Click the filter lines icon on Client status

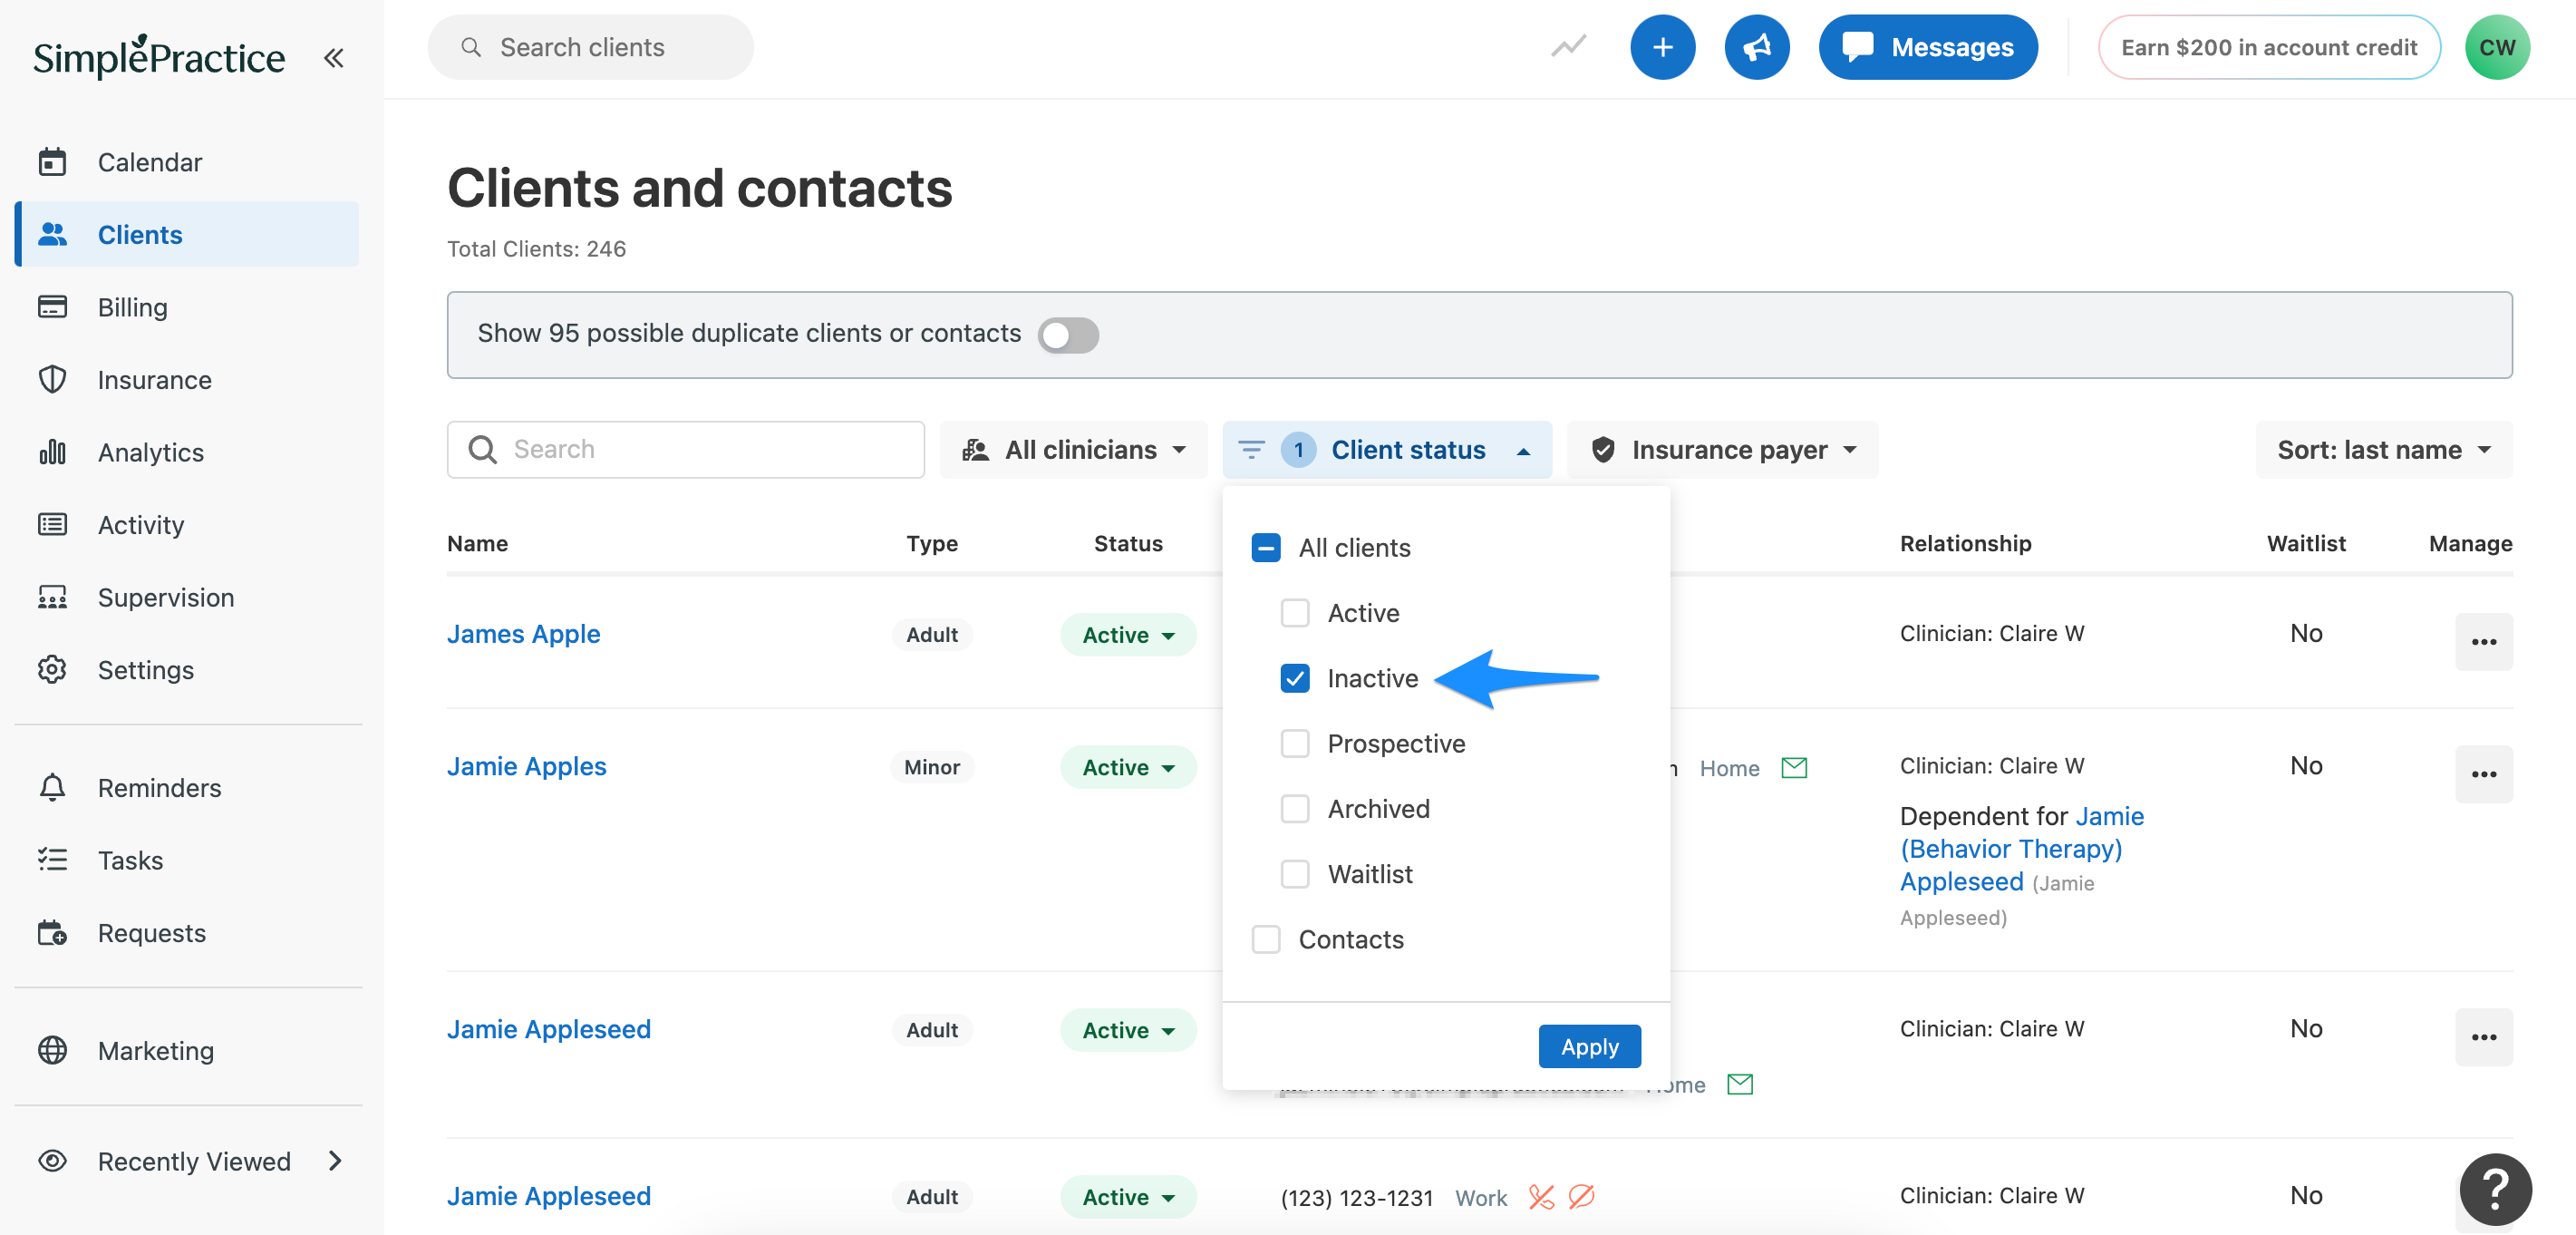pyautogui.click(x=1251, y=450)
